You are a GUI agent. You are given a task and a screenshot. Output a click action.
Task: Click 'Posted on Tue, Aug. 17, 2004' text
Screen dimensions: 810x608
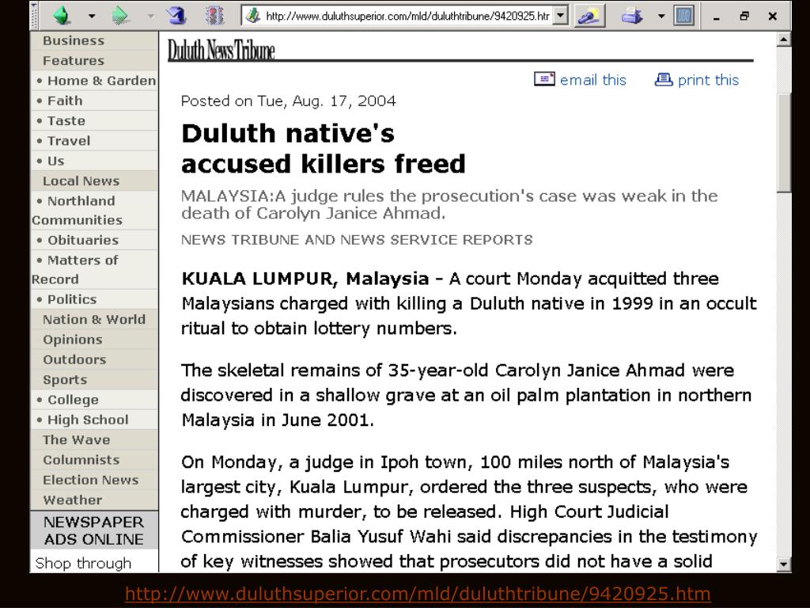(288, 101)
